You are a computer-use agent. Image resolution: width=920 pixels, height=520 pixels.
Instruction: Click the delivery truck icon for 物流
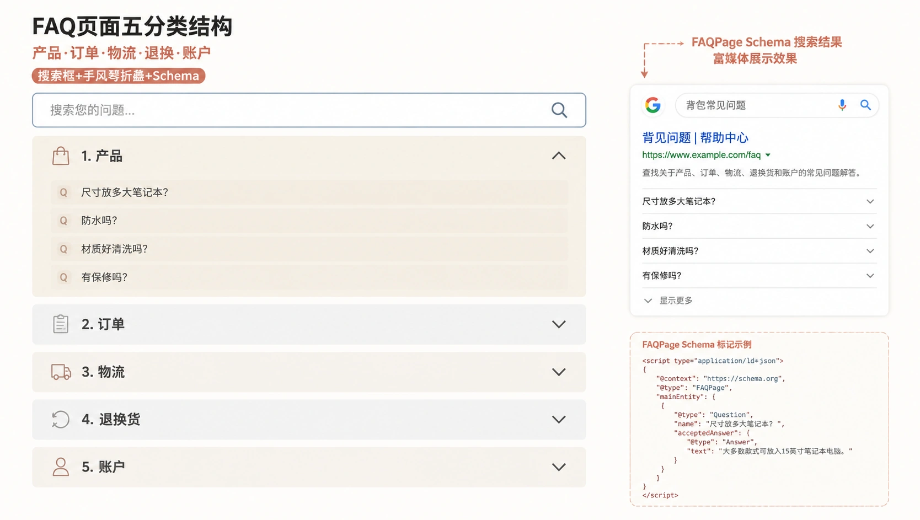click(61, 372)
